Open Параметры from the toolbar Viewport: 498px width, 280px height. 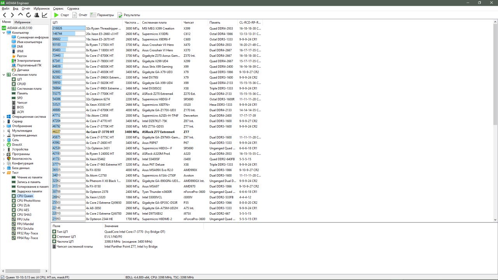tap(102, 15)
